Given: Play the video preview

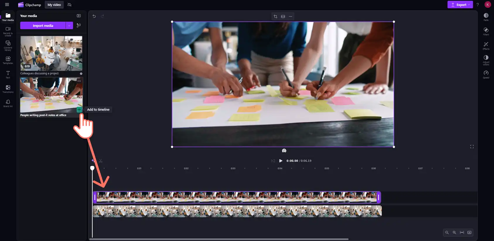Looking at the screenshot, I should [x=281, y=161].
